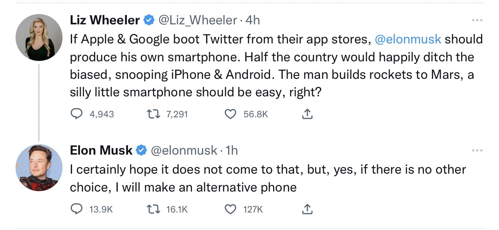
Task: Retweet Elon Musk's alternative phone tweet
Action: (x=154, y=209)
